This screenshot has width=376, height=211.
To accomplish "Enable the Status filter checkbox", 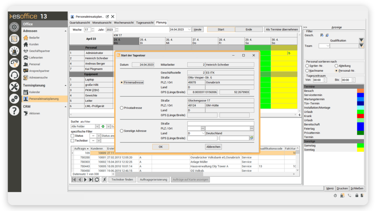I will click(72, 136).
